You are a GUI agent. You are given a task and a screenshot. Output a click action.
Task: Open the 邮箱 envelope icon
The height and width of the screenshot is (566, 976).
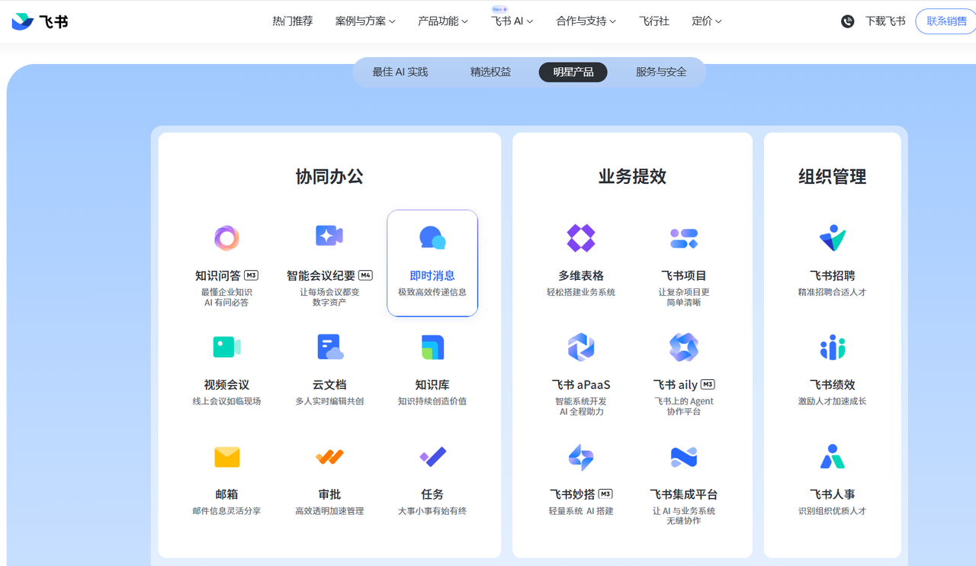[x=226, y=457]
